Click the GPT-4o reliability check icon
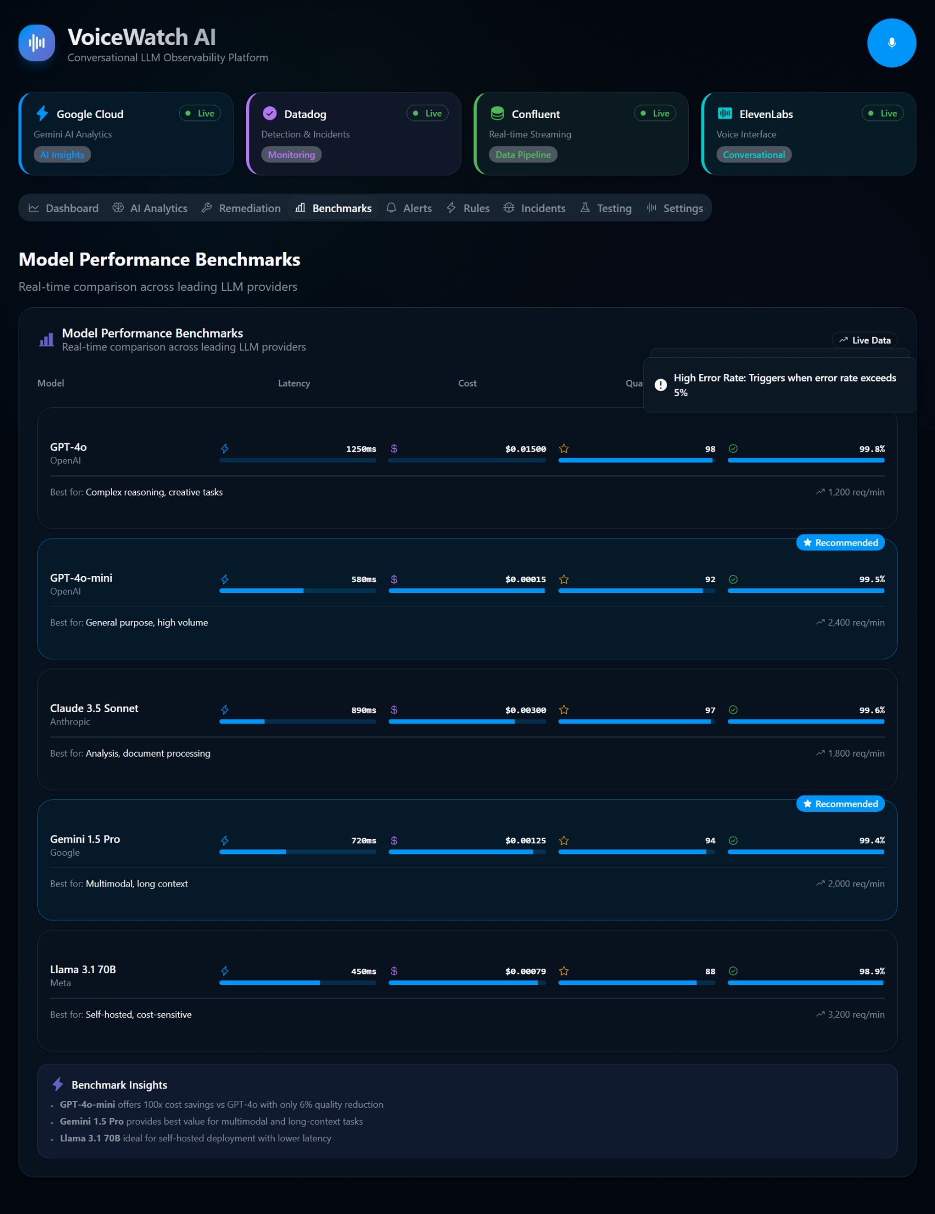The height and width of the screenshot is (1214, 935). coord(733,448)
